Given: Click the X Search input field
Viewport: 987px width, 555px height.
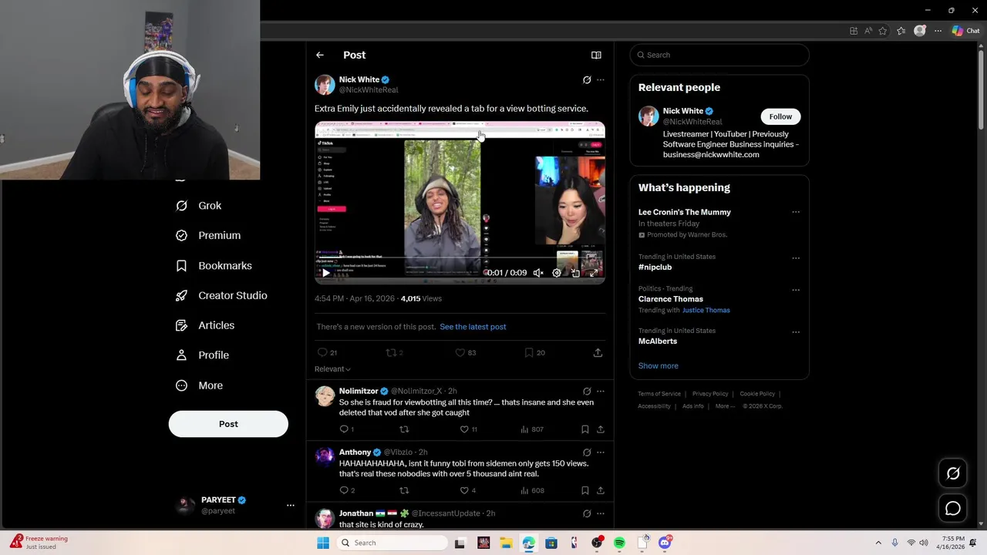Looking at the screenshot, I should tap(719, 55).
